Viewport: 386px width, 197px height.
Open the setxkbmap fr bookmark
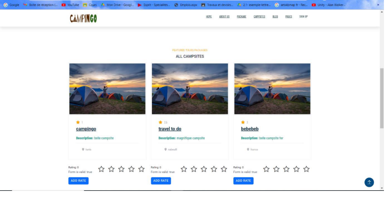click(x=291, y=5)
